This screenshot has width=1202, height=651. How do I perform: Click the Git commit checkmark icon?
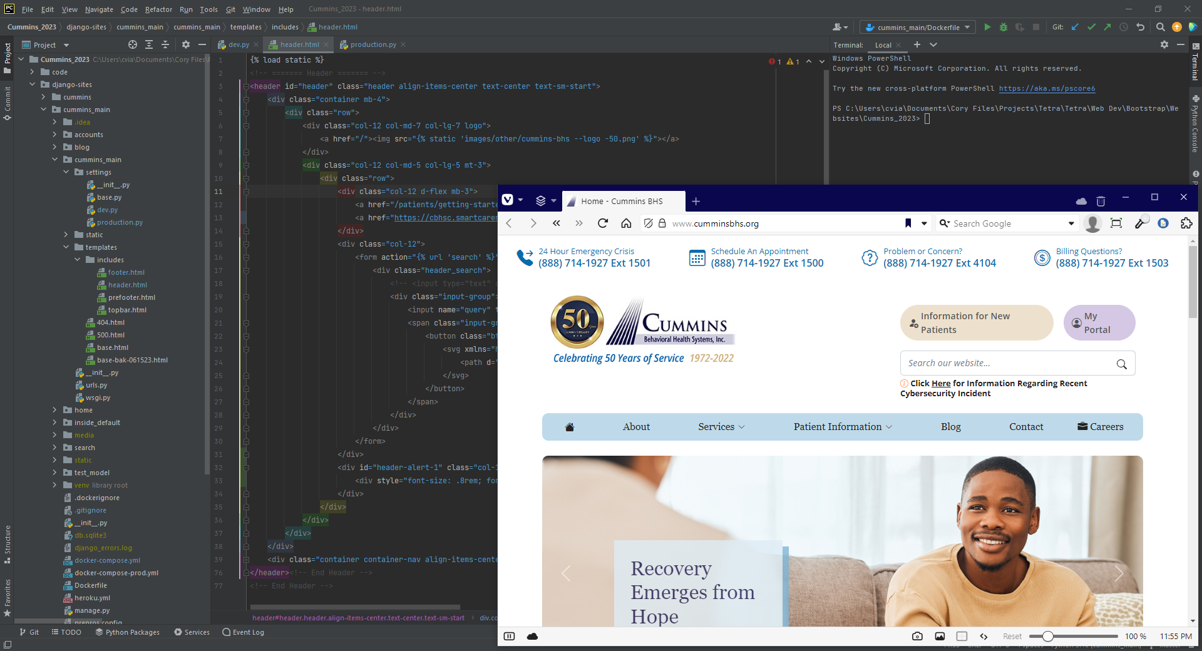(x=1091, y=27)
